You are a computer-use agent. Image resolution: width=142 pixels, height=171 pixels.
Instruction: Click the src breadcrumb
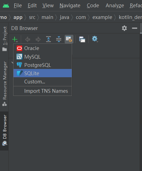32,18
